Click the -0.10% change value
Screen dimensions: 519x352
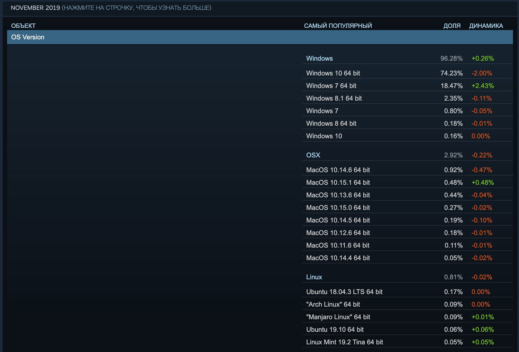[x=482, y=220]
